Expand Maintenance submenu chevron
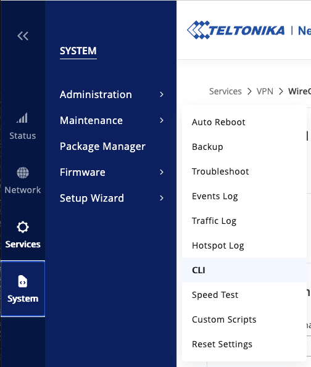 point(162,120)
